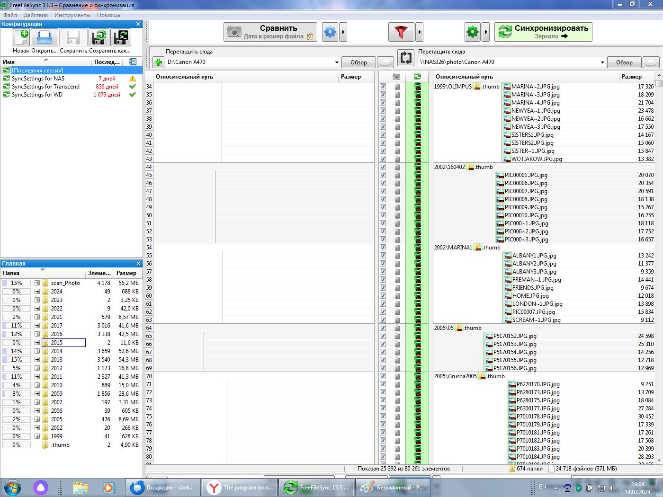Screen dimensions: 663x497
Task: Click the Open configuration icon
Action: pos(45,37)
